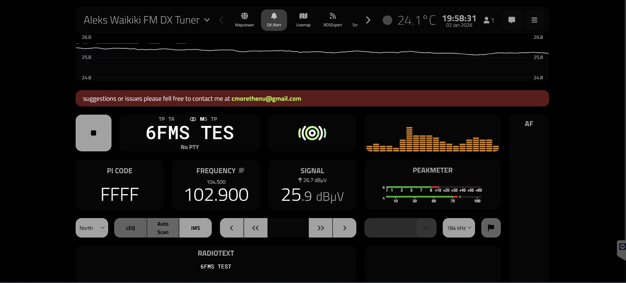The height and width of the screenshot is (283, 626).
Task: Toggle Auto Scan mode
Action: coord(163,228)
